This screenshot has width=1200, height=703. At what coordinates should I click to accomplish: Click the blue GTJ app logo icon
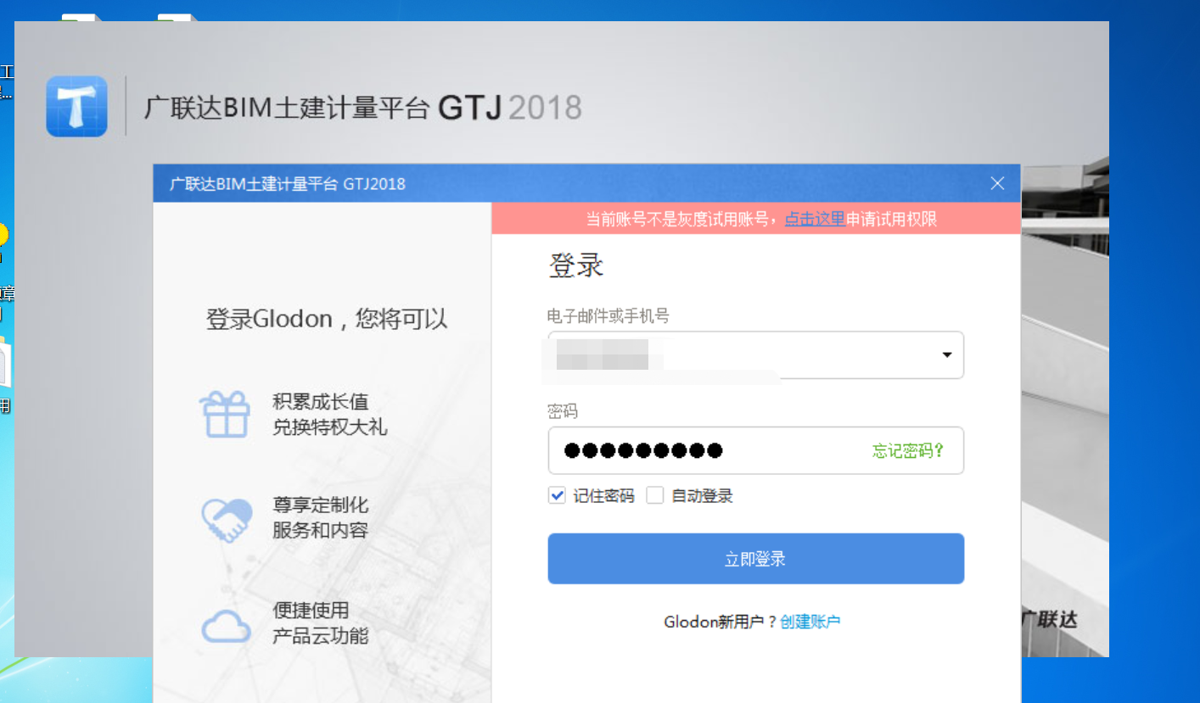76,106
